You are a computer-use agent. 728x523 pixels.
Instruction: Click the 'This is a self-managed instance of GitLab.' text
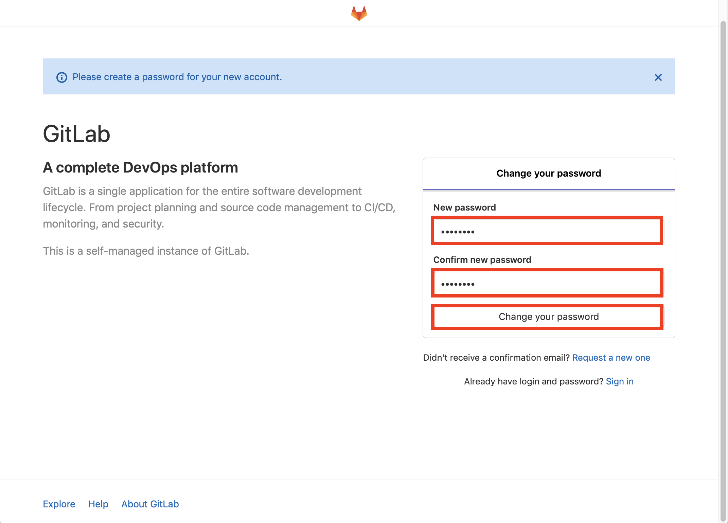[x=146, y=251]
